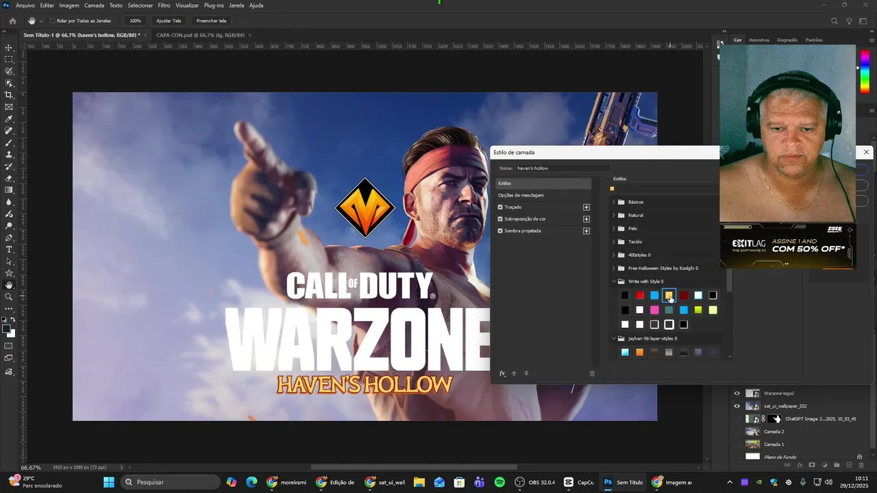Click the Home icon in options bar

(x=12, y=21)
